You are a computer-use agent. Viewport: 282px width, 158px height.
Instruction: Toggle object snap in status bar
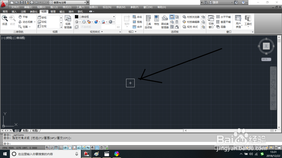pyautogui.click(x=70, y=148)
